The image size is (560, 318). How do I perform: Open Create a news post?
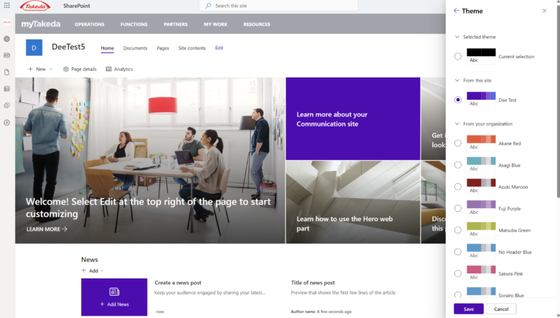coord(178,282)
